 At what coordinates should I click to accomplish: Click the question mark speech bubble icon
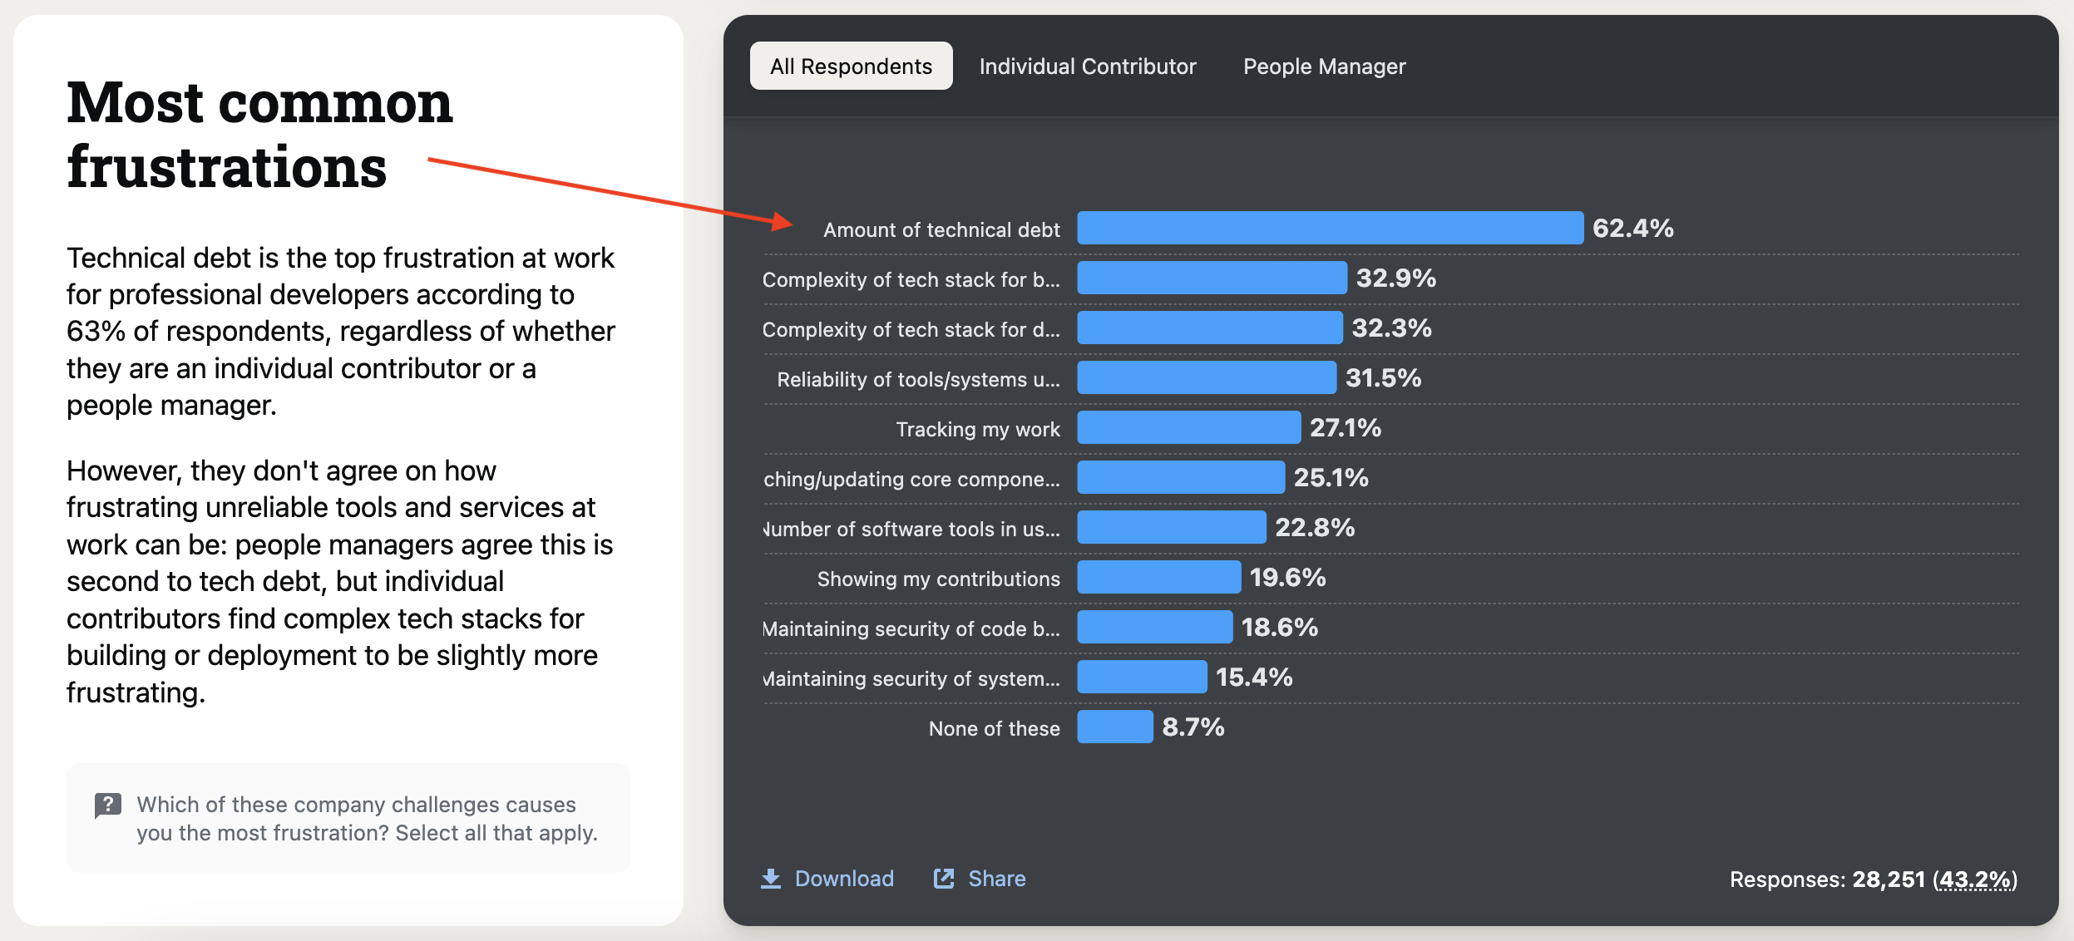tap(108, 805)
